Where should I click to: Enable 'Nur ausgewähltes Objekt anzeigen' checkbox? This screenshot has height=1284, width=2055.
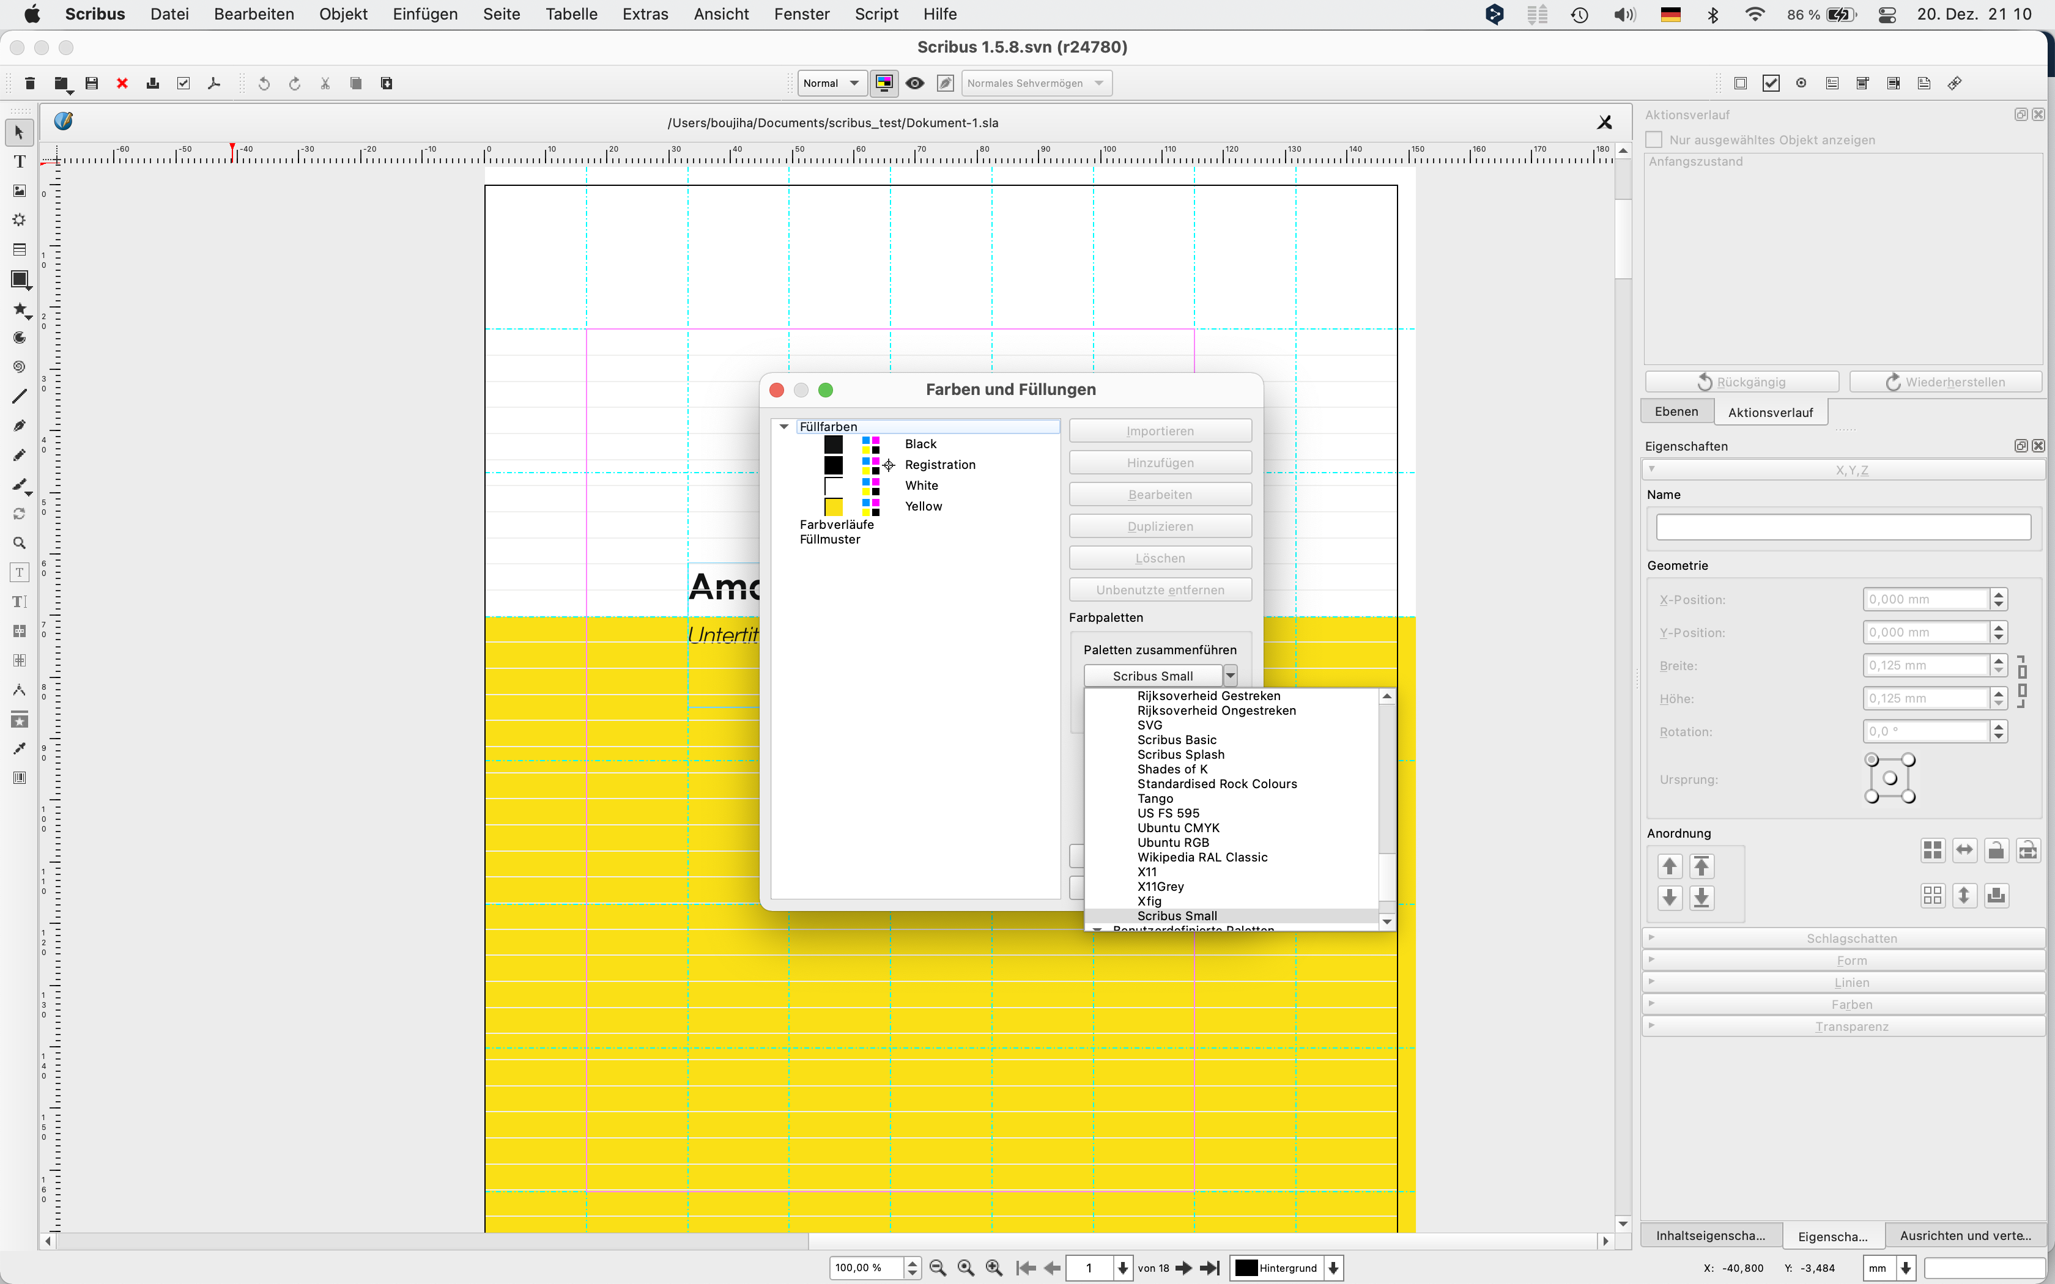(x=1654, y=139)
